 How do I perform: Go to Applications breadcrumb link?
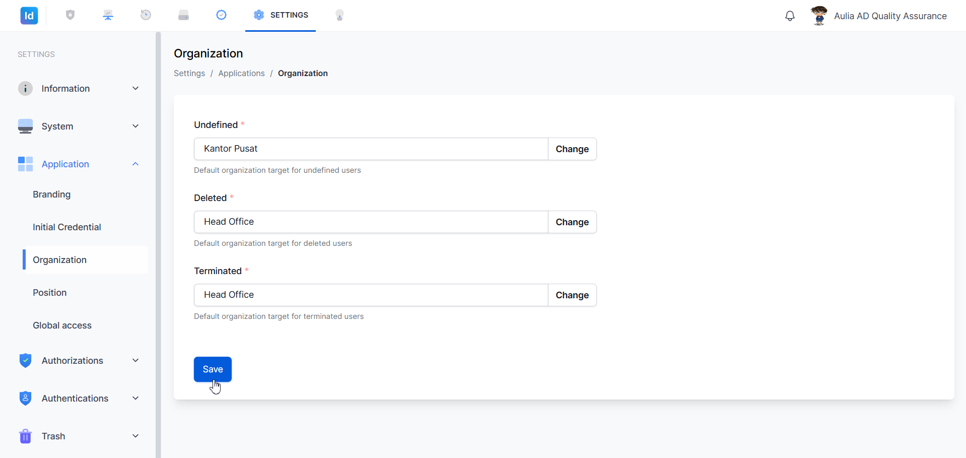point(241,74)
